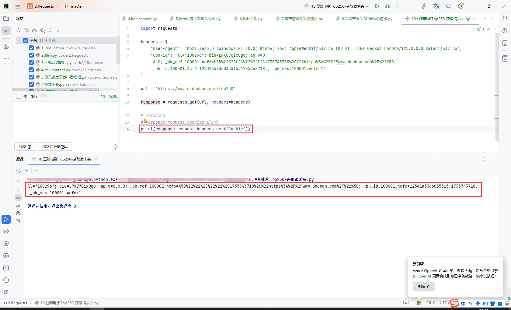Open more options kebab in Run toolbar
This screenshot has height=310, width=511.
point(36,171)
